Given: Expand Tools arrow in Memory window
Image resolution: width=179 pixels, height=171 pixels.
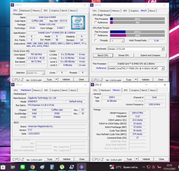Looking at the screenshot, I should 136,159.
